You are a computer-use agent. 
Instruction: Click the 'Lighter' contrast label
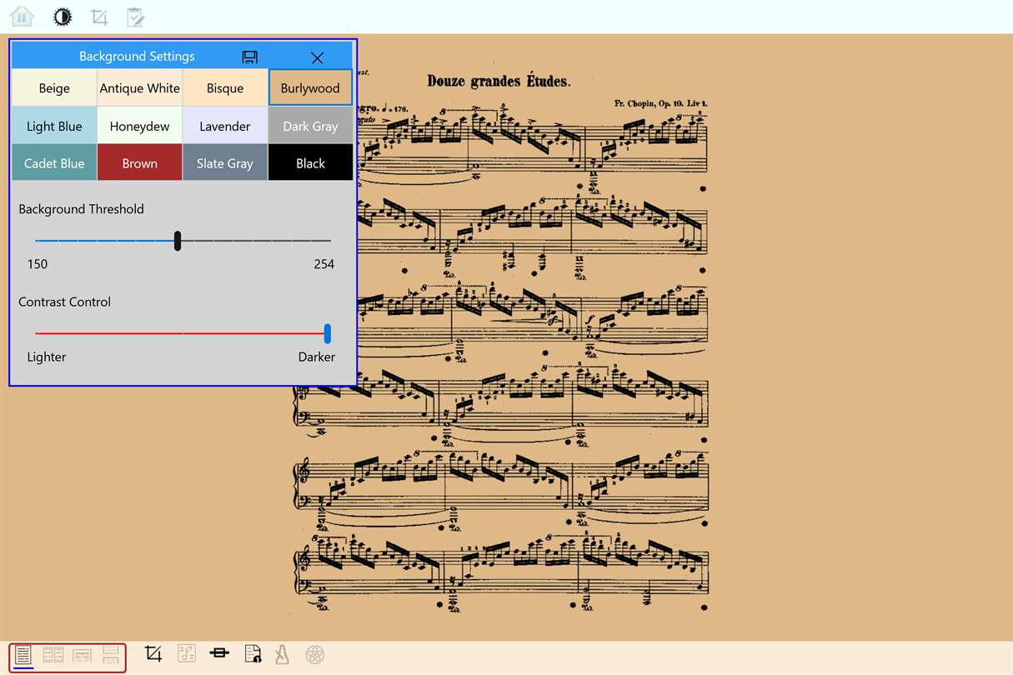[x=47, y=357]
